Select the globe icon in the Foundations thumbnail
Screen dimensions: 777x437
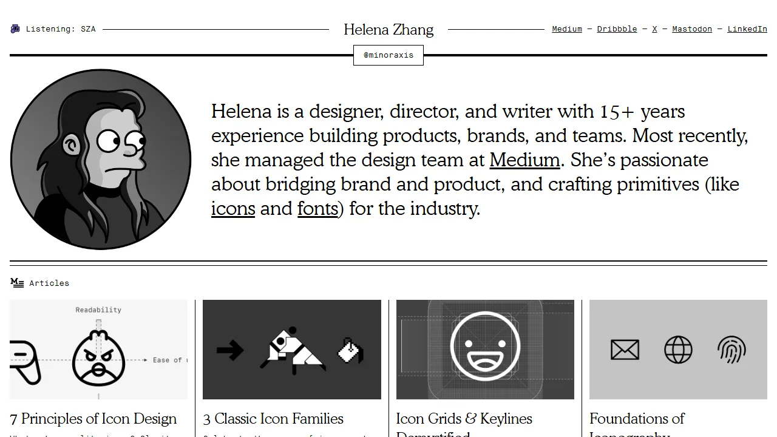tap(678, 350)
